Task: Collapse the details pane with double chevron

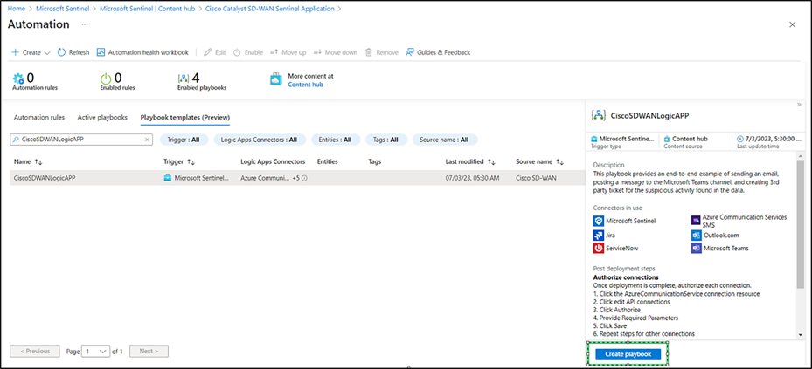Action: click(800, 105)
